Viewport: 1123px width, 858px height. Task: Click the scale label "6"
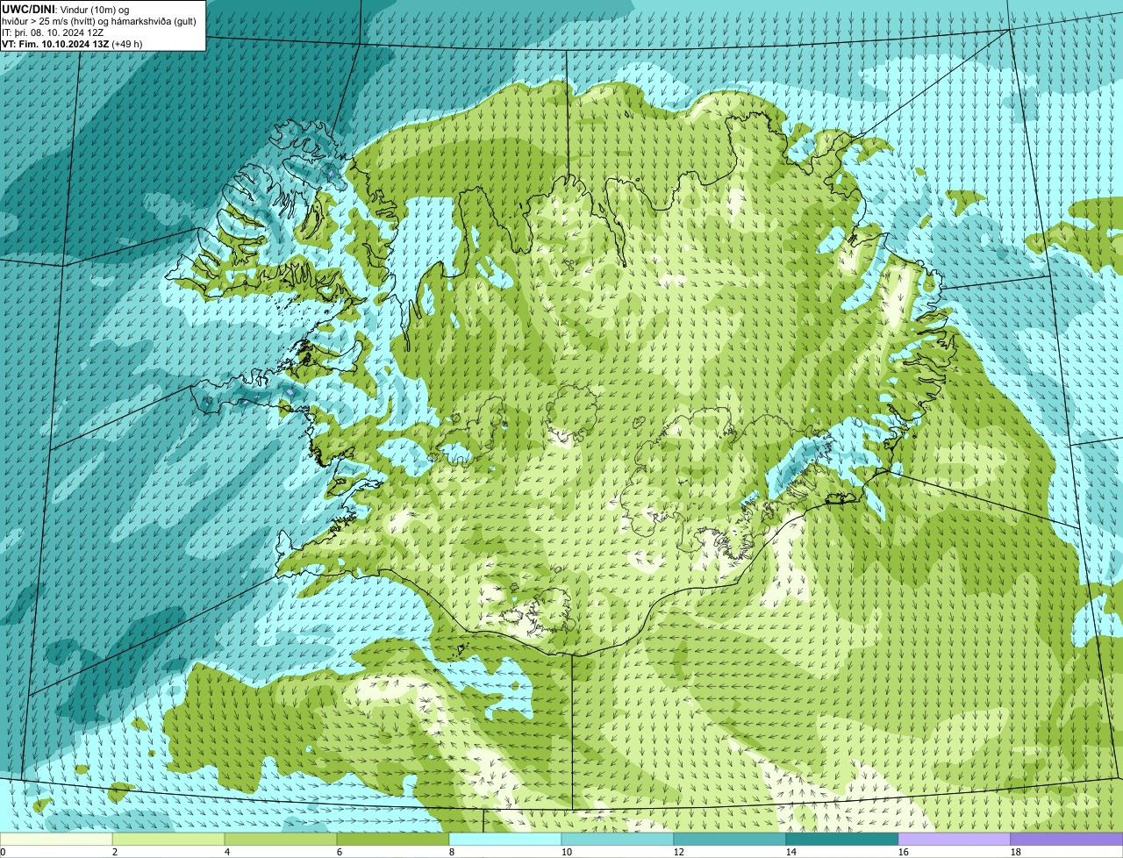pyautogui.click(x=340, y=852)
